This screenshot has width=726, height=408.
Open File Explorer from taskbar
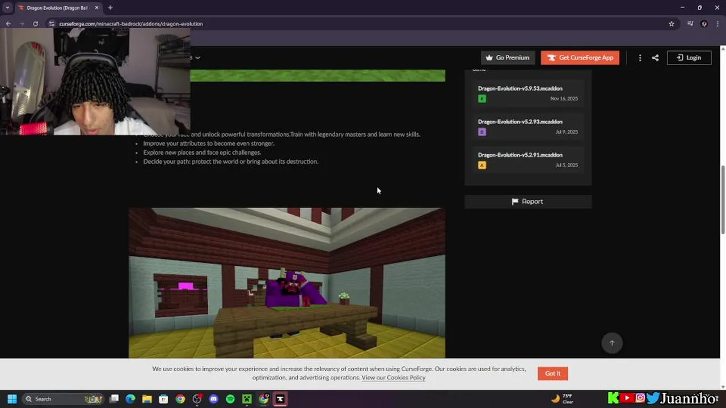[147, 399]
